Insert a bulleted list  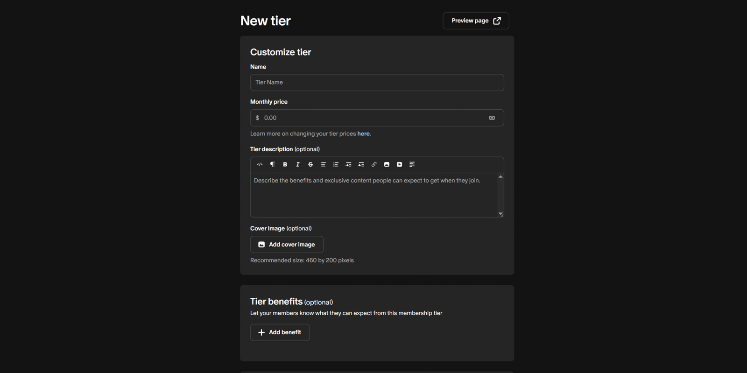point(323,164)
